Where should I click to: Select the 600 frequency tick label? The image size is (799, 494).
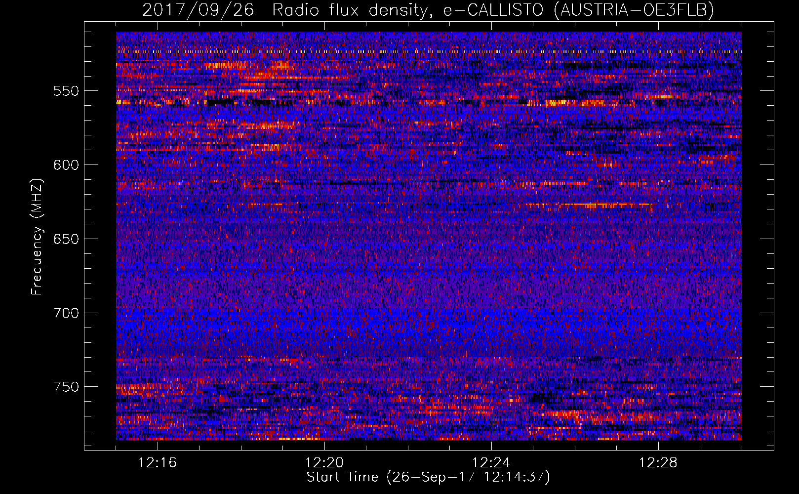click(66, 165)
